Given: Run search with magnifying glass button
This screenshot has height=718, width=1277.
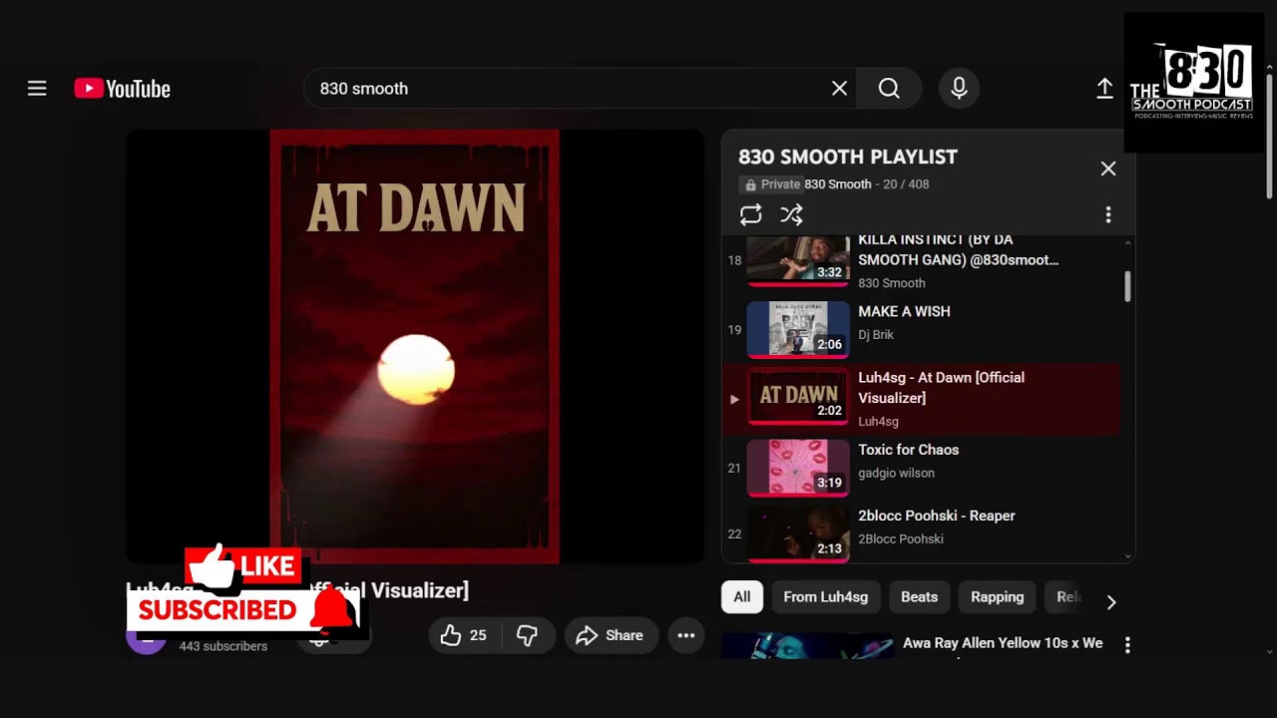Looking at the screenshot, I should click(889, 89).
